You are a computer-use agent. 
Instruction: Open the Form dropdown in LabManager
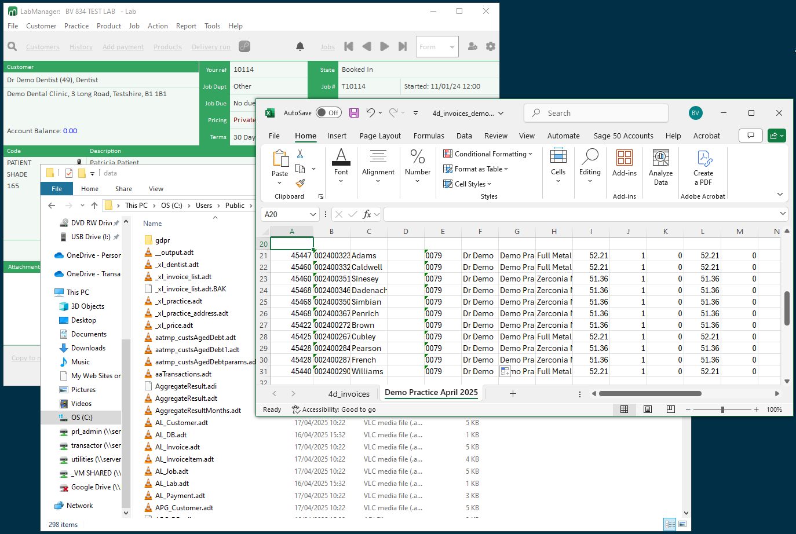pyautogui.click(x=437, y=47)
